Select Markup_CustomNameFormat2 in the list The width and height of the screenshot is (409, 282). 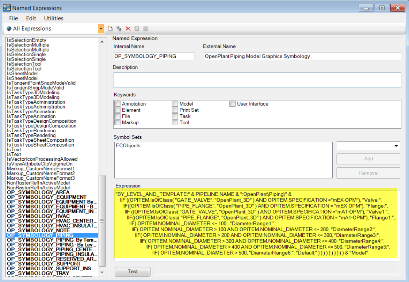pos(41,173)
